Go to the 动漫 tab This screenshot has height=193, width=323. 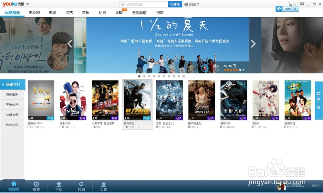102,13
